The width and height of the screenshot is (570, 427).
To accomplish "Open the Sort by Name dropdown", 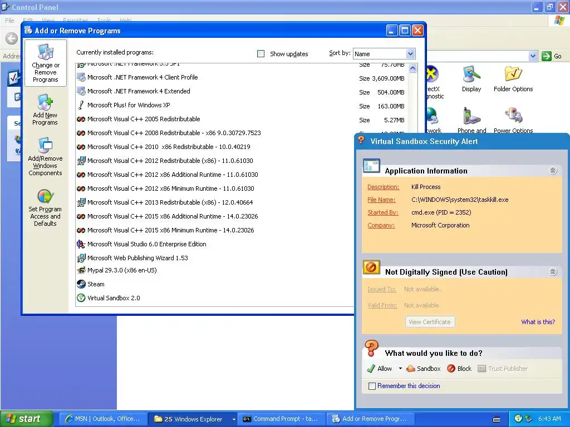I will 410,54.
